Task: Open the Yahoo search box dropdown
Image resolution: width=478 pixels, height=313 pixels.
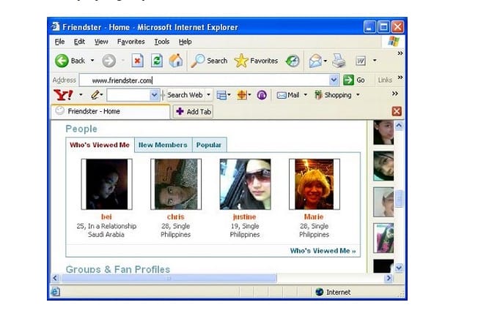Action: point(155,95)
